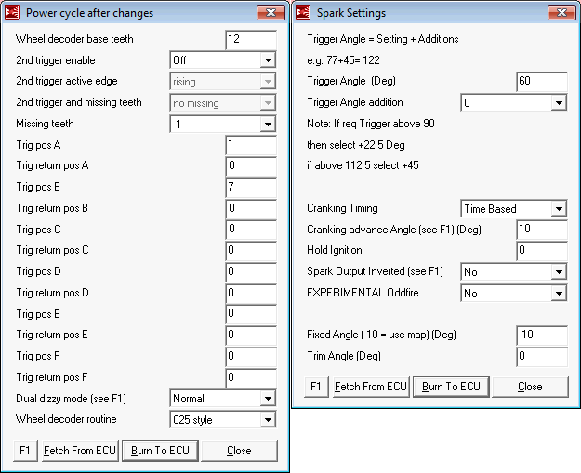Click the Trig pos E field
Screen dimensions: 581x473
point(251,314)
